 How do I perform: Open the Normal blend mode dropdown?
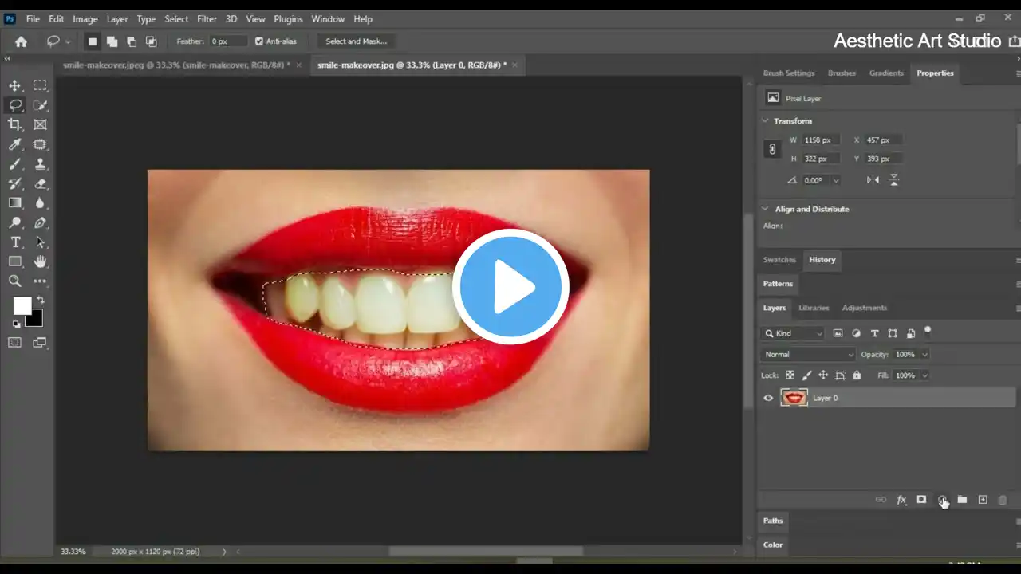808,355
